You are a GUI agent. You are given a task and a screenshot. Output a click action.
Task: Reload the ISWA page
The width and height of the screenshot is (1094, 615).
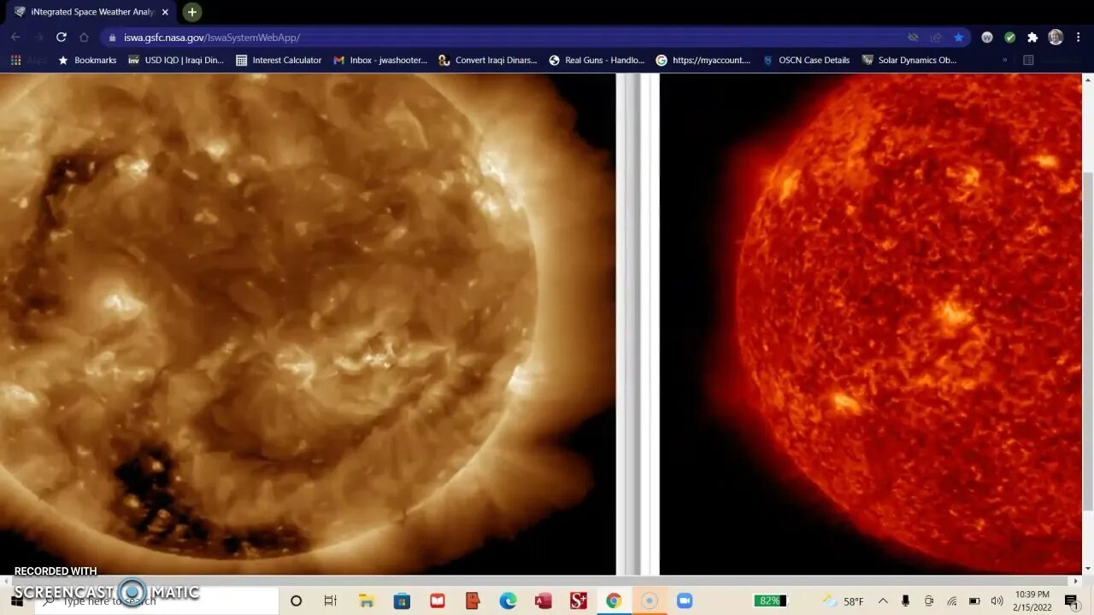[x=61, y=38]
